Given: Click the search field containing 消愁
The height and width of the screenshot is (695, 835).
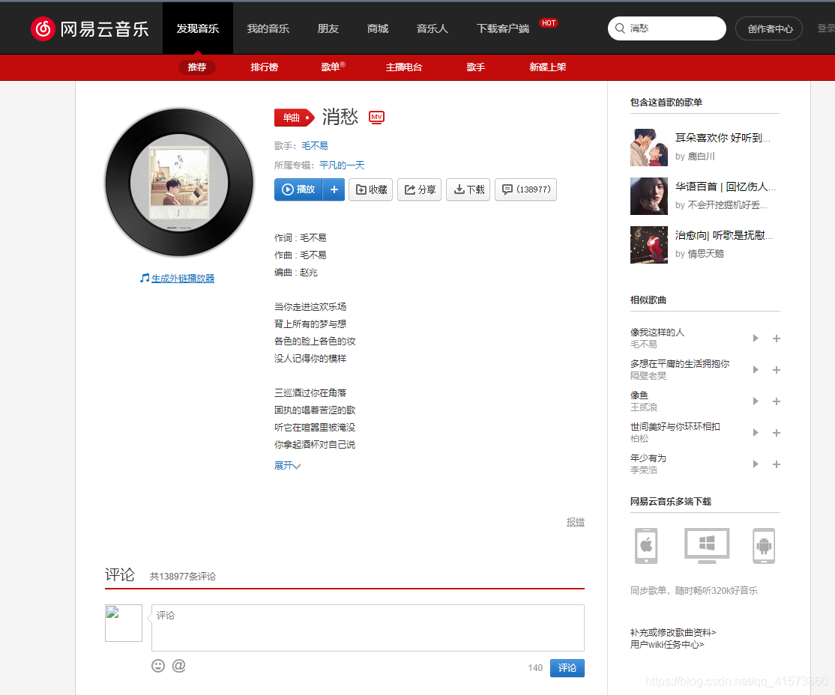Looking at the screenshot, I should (666, 28).
